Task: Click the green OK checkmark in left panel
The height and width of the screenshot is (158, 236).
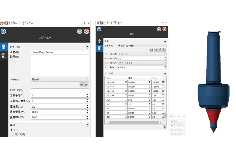Action: [80, 31]
